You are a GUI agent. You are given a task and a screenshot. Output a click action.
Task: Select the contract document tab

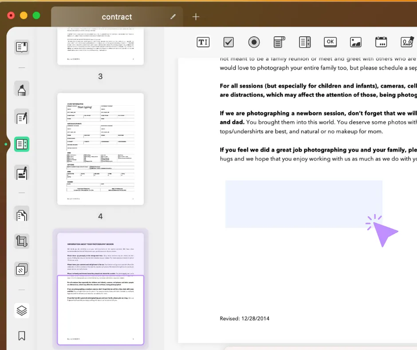click(117, 16)
